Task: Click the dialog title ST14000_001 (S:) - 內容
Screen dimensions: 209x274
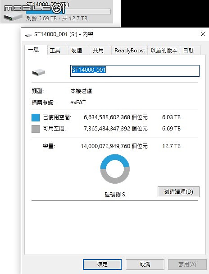Action: tap(64, 34)
